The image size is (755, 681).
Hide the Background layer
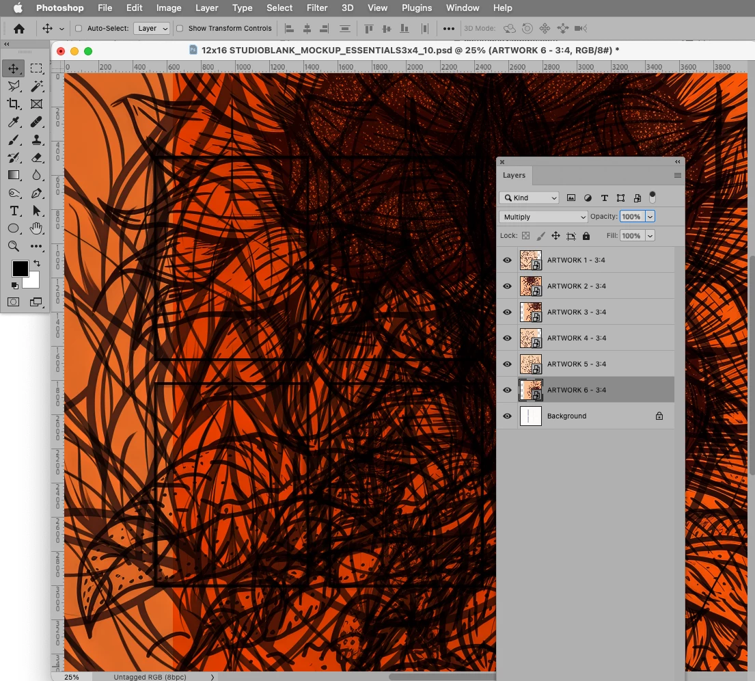(507, 416)
